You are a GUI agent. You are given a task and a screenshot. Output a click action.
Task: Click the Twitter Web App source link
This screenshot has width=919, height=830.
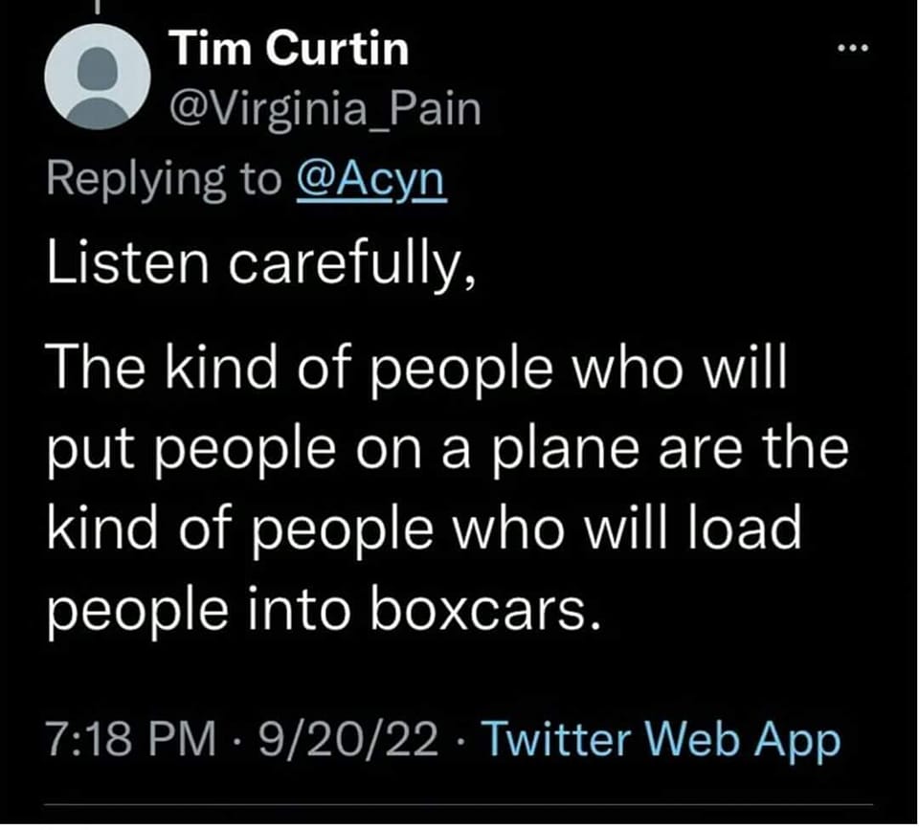[x=660, y=739]
